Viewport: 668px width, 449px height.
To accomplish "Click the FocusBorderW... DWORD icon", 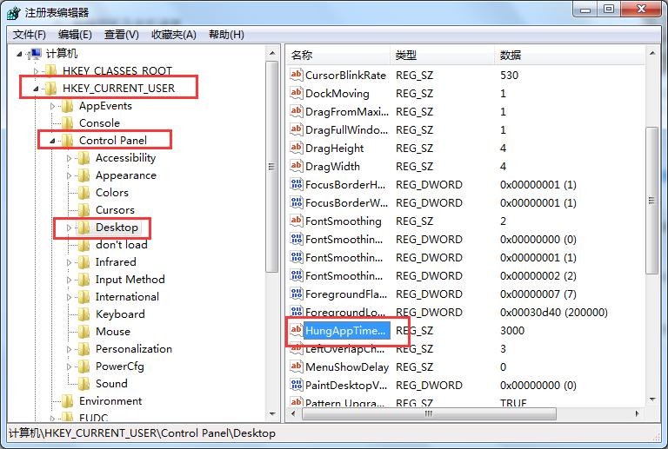I will point(296,203).
